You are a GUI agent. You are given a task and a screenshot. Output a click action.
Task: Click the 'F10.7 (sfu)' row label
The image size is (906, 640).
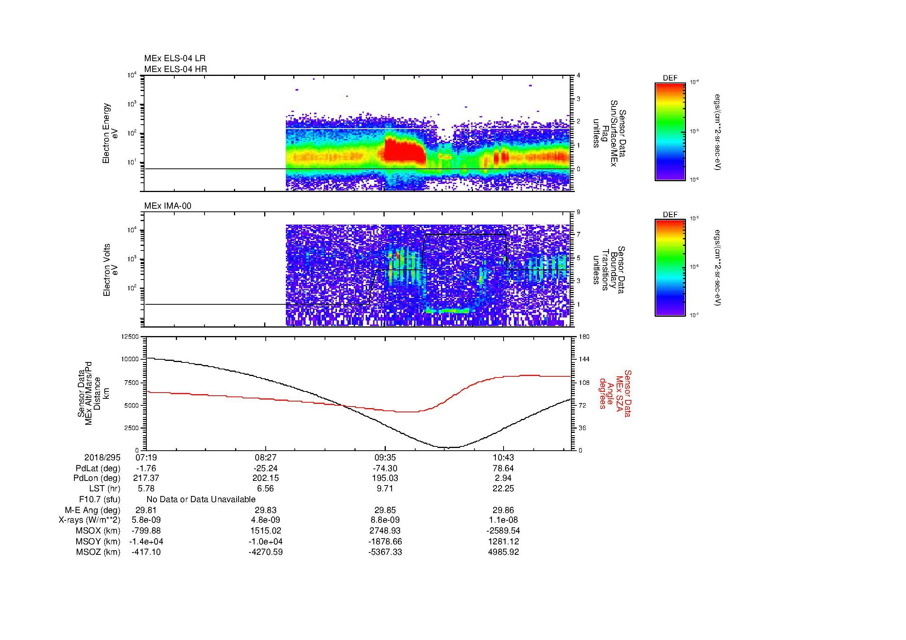(100, 499)
